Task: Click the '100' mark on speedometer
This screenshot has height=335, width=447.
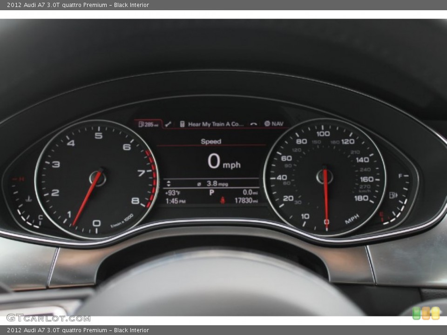Action: 323,134
